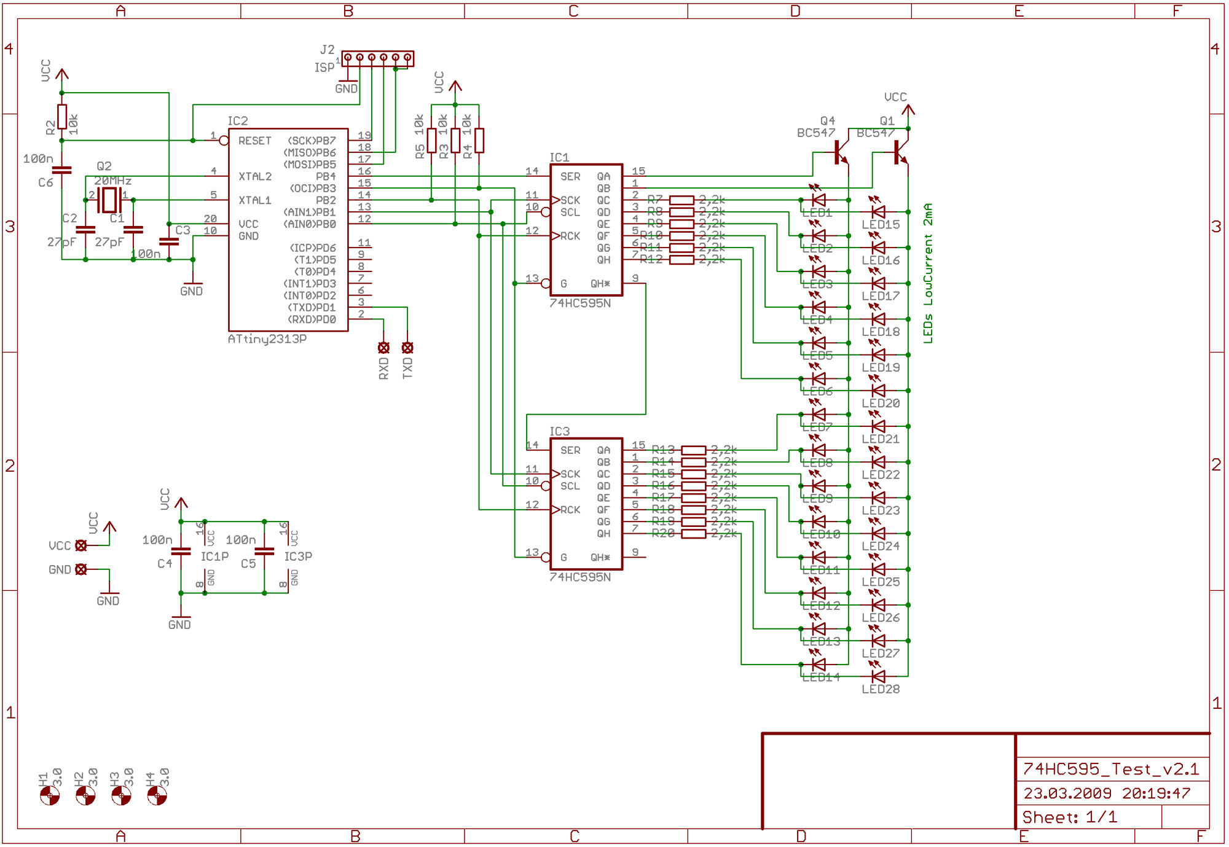The width and height of the screenshot is (1229, 847).
Task: Select the H1 mounting hole symbol
Action: click(x=50, y=796)
